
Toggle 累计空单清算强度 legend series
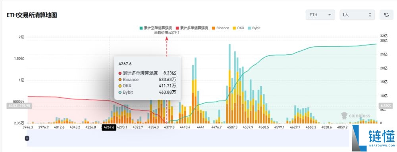156,28
